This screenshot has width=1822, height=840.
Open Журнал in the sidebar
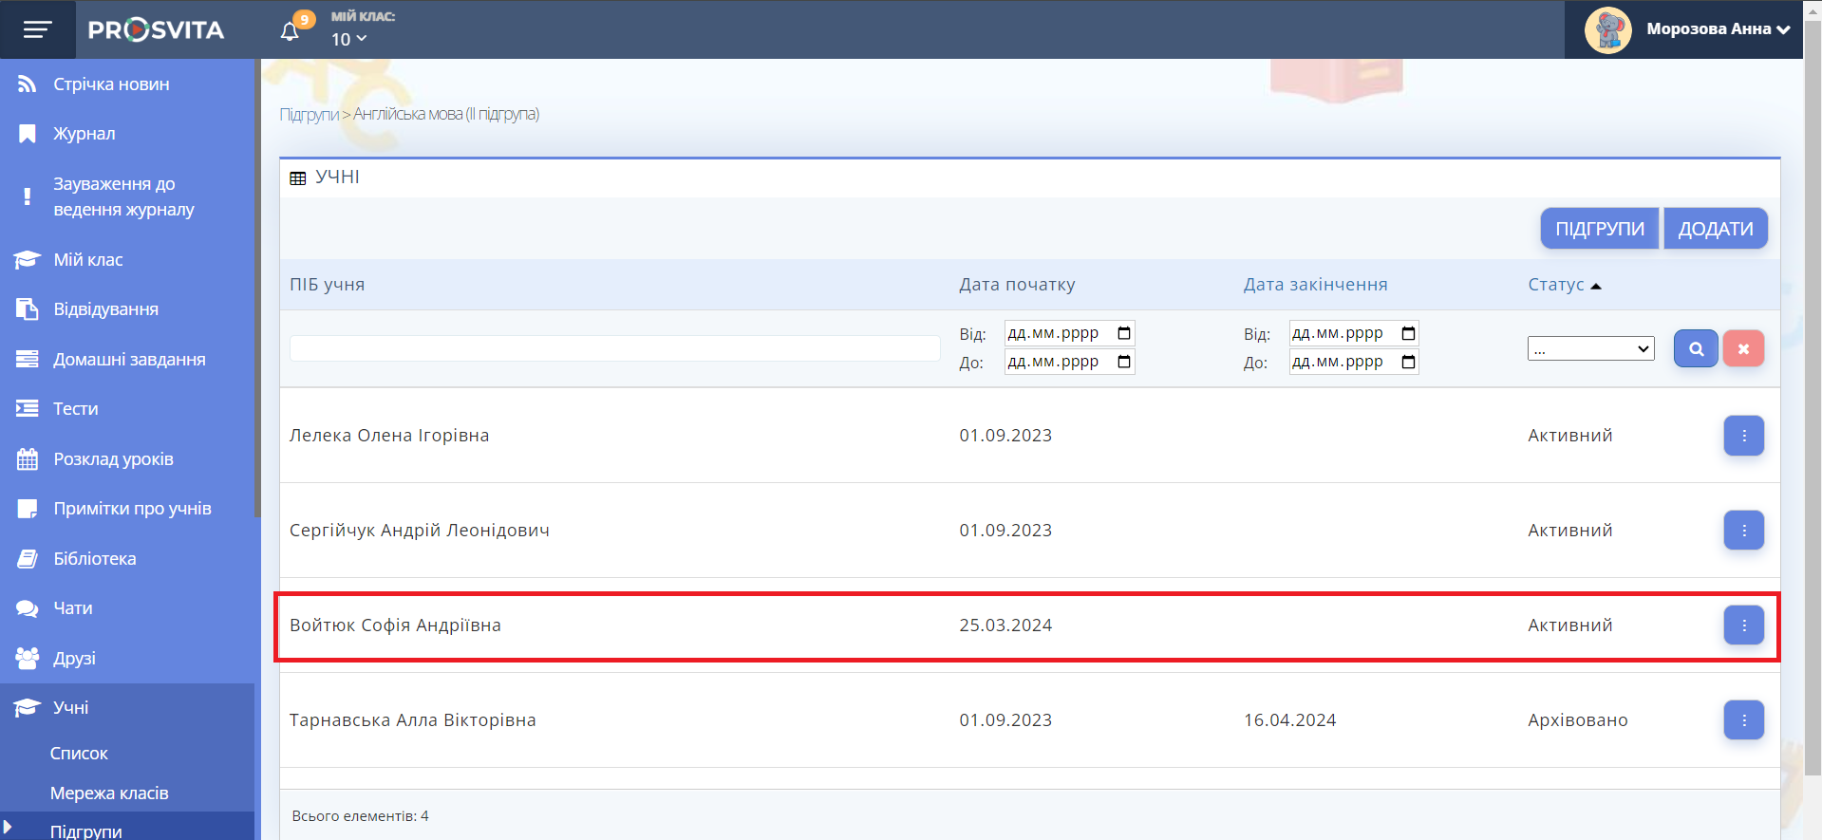pyautogui.click(x=84, y=134)
